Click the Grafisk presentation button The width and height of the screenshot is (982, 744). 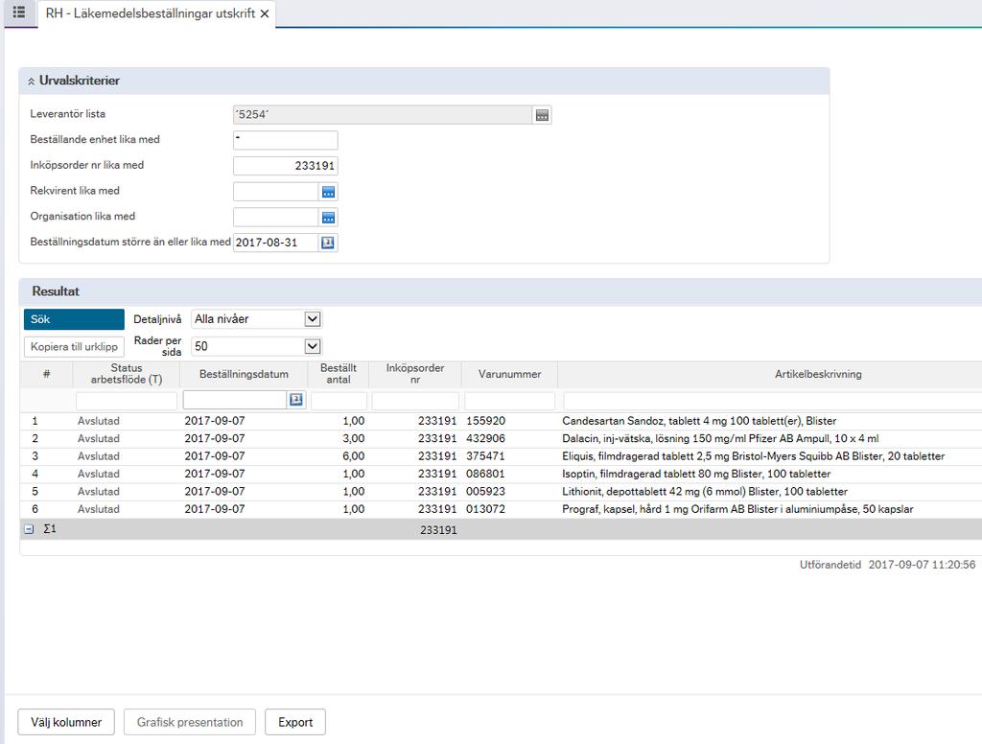[190, 722]
